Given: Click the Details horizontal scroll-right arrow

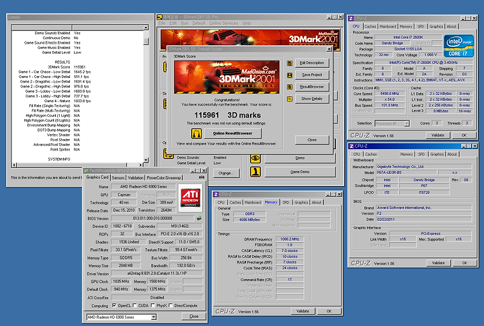Looking at the screenshot, I should (140, 165).
